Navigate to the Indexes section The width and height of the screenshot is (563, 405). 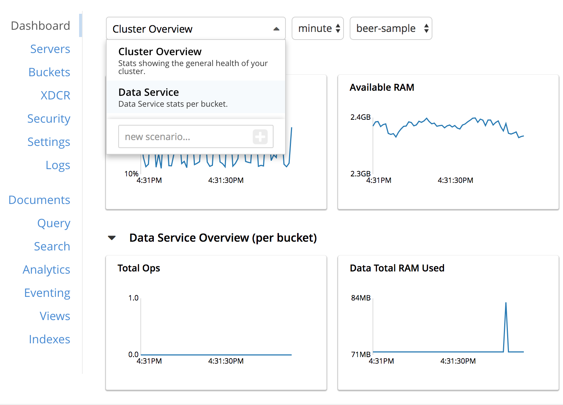[x=49, y=339]
